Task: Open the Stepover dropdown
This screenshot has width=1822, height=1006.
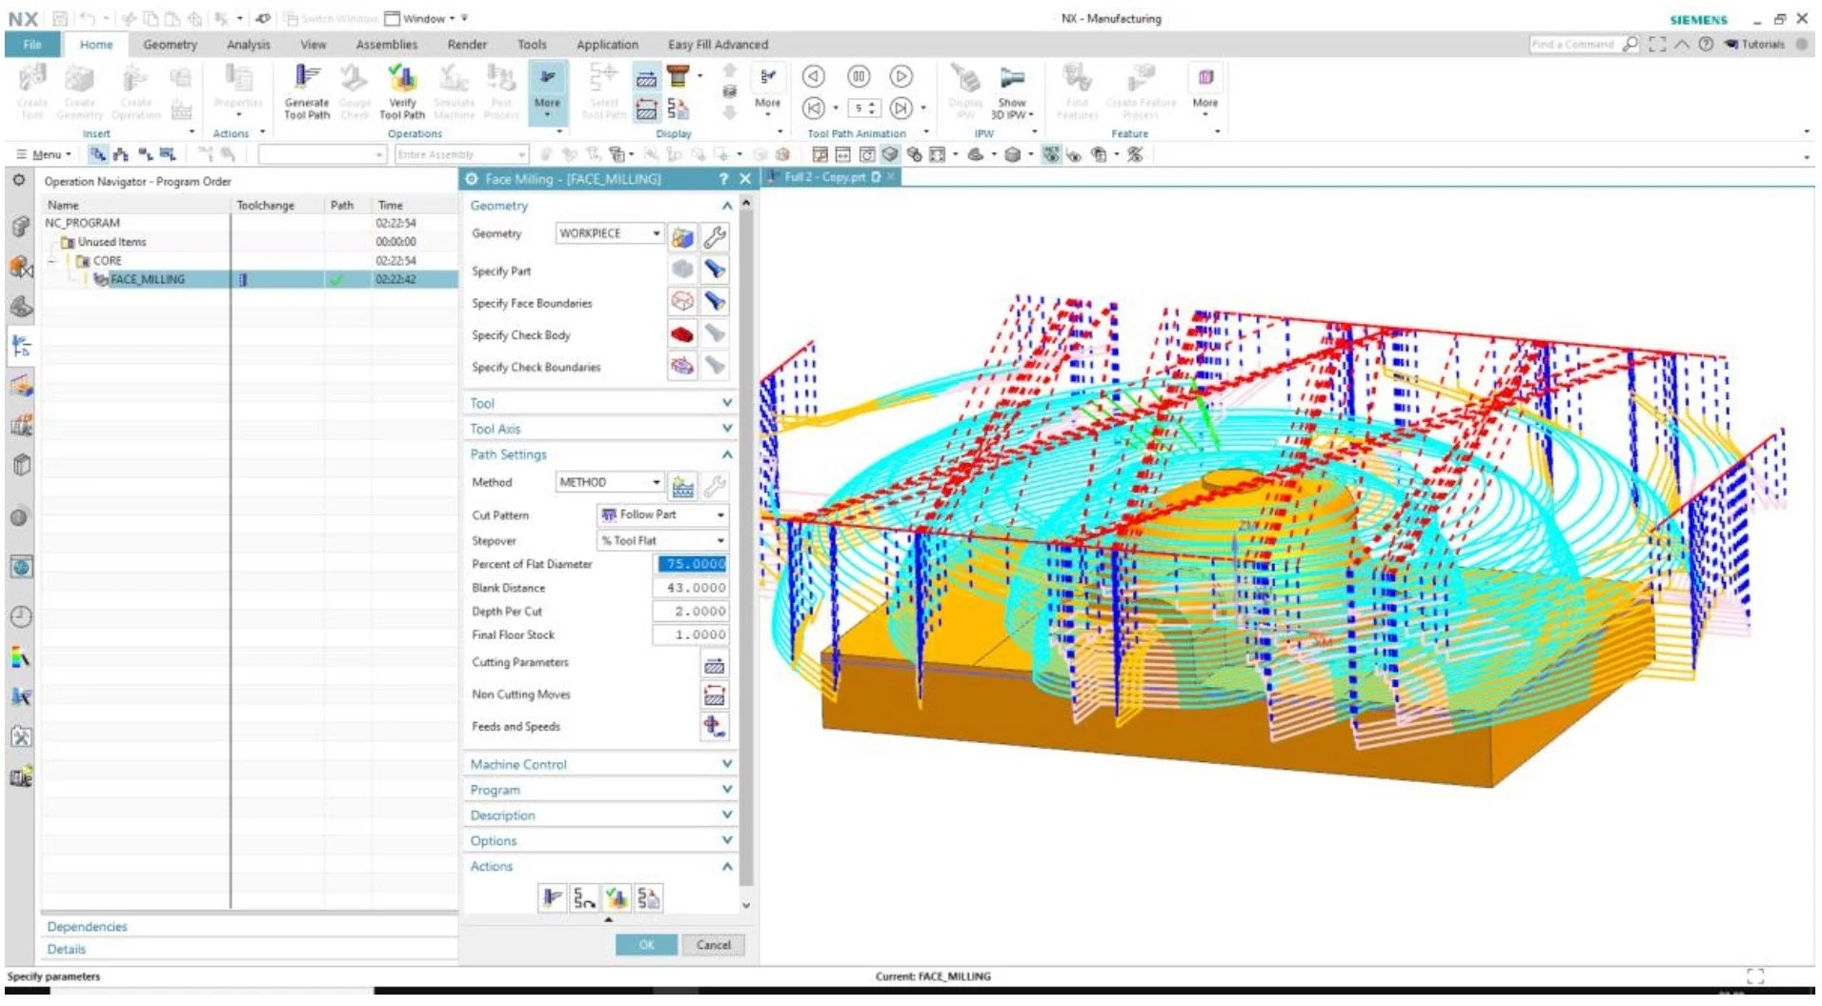Action: (663, 541)
